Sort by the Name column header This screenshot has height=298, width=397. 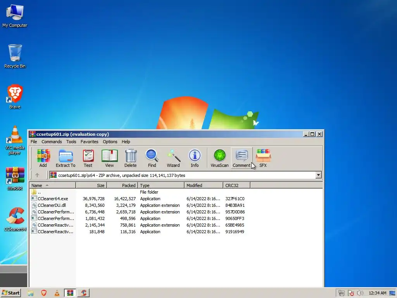click(x=53, y=185)
